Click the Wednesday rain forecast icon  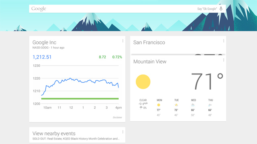193,105
